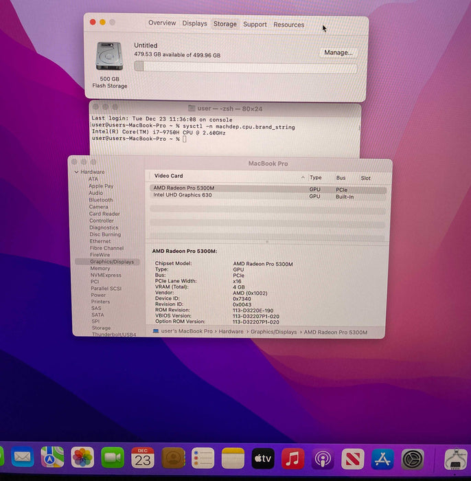Viewport: 471px width, 481px height.
Task: Click the Terminal command prompt line
Action: point(139,139)
